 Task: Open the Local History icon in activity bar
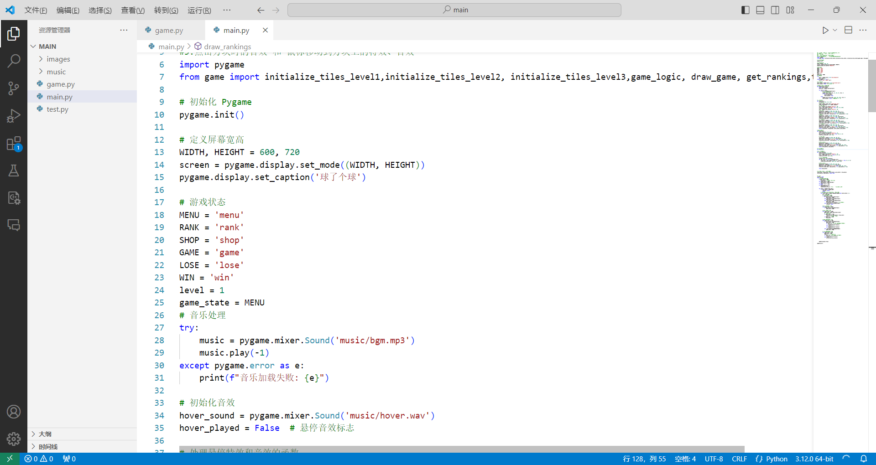coord(14,198)
